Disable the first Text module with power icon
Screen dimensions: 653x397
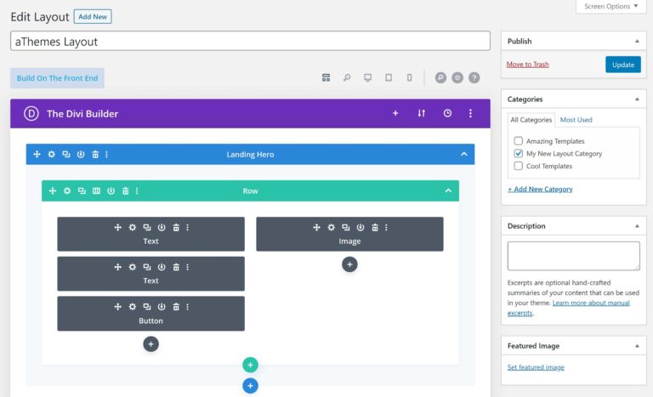click(162, 228)
